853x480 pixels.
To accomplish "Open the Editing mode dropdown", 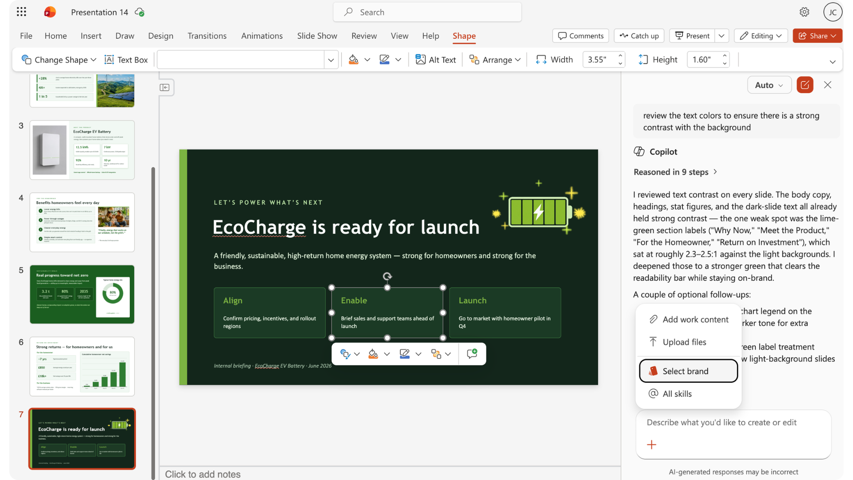I will click(761, 36).
